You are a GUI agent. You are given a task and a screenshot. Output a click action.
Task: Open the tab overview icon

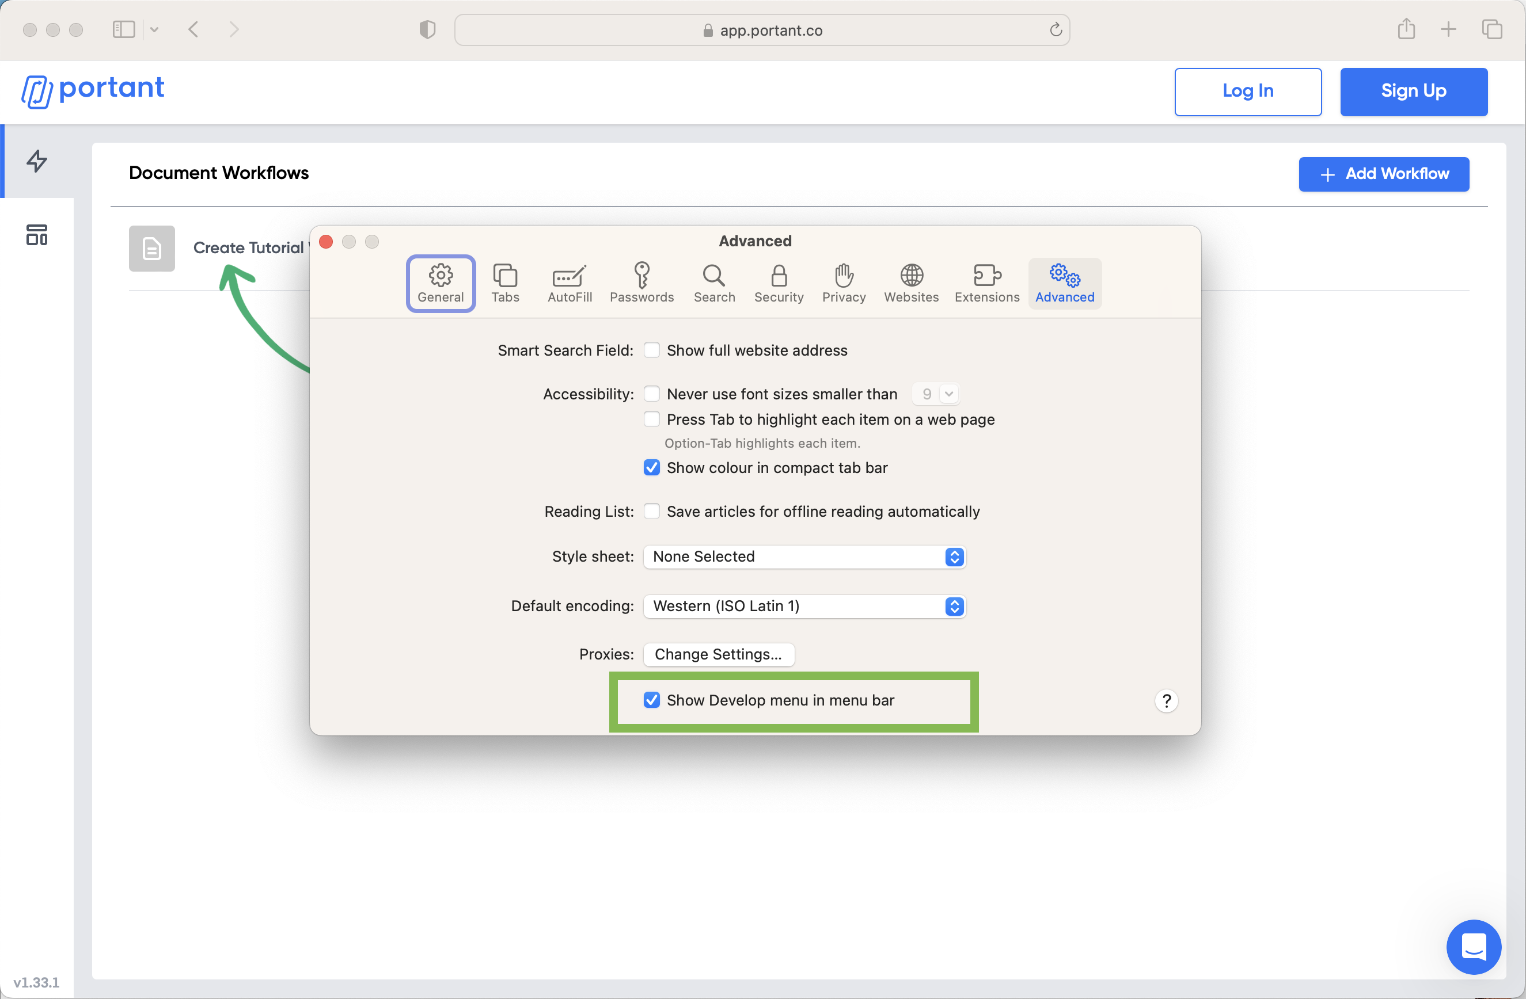pyautogui.click(x=1492, y=29)
